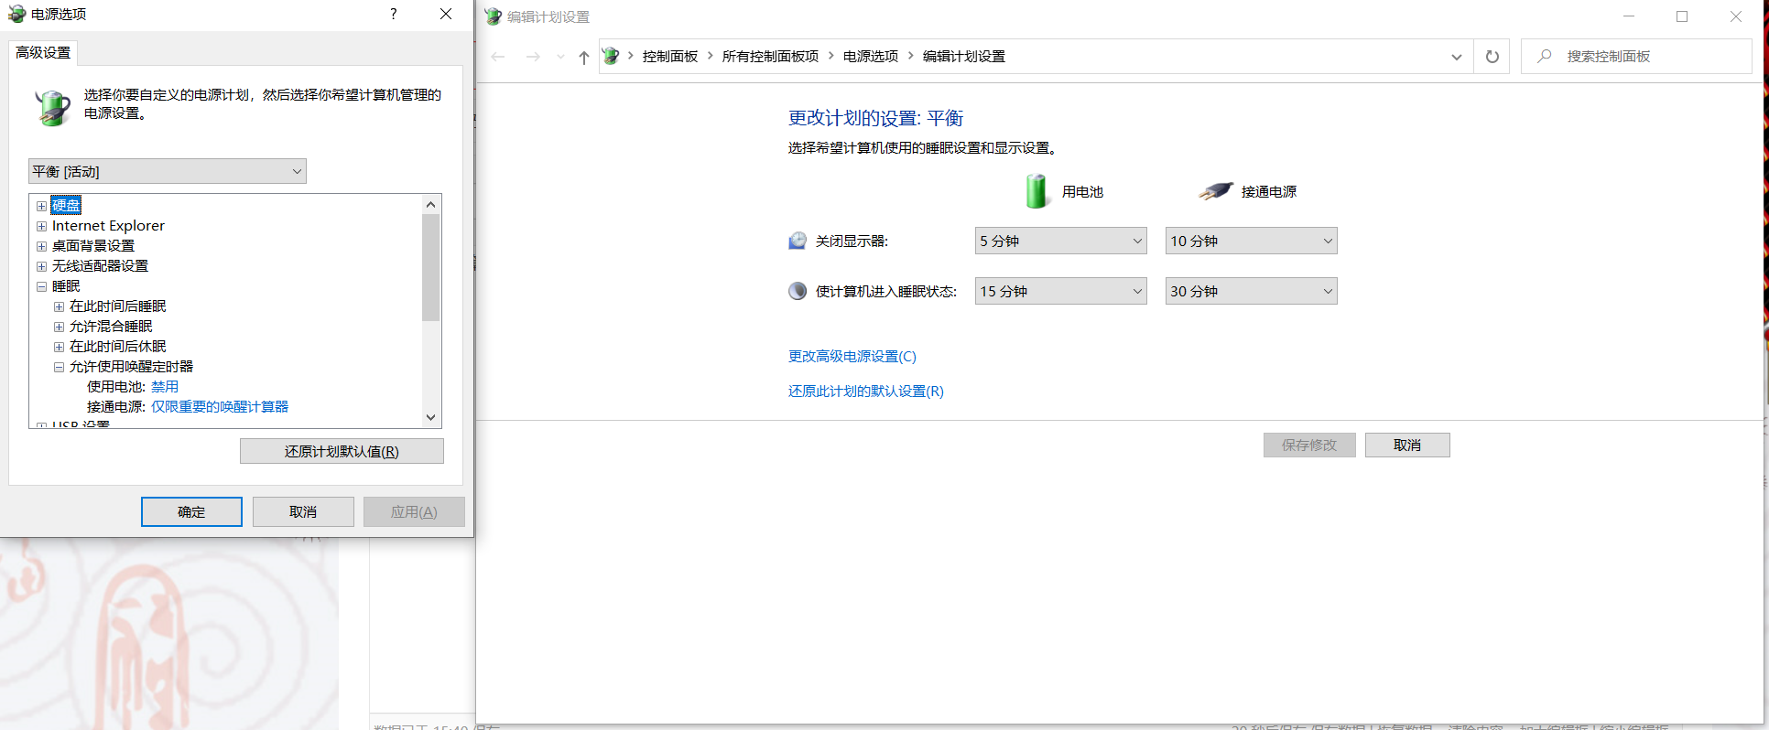Open the 关闭显示器 plugged-in dropdown showing 10 分钟
Viewport: 1769px width, 730px height.
tap(1251, 241)
